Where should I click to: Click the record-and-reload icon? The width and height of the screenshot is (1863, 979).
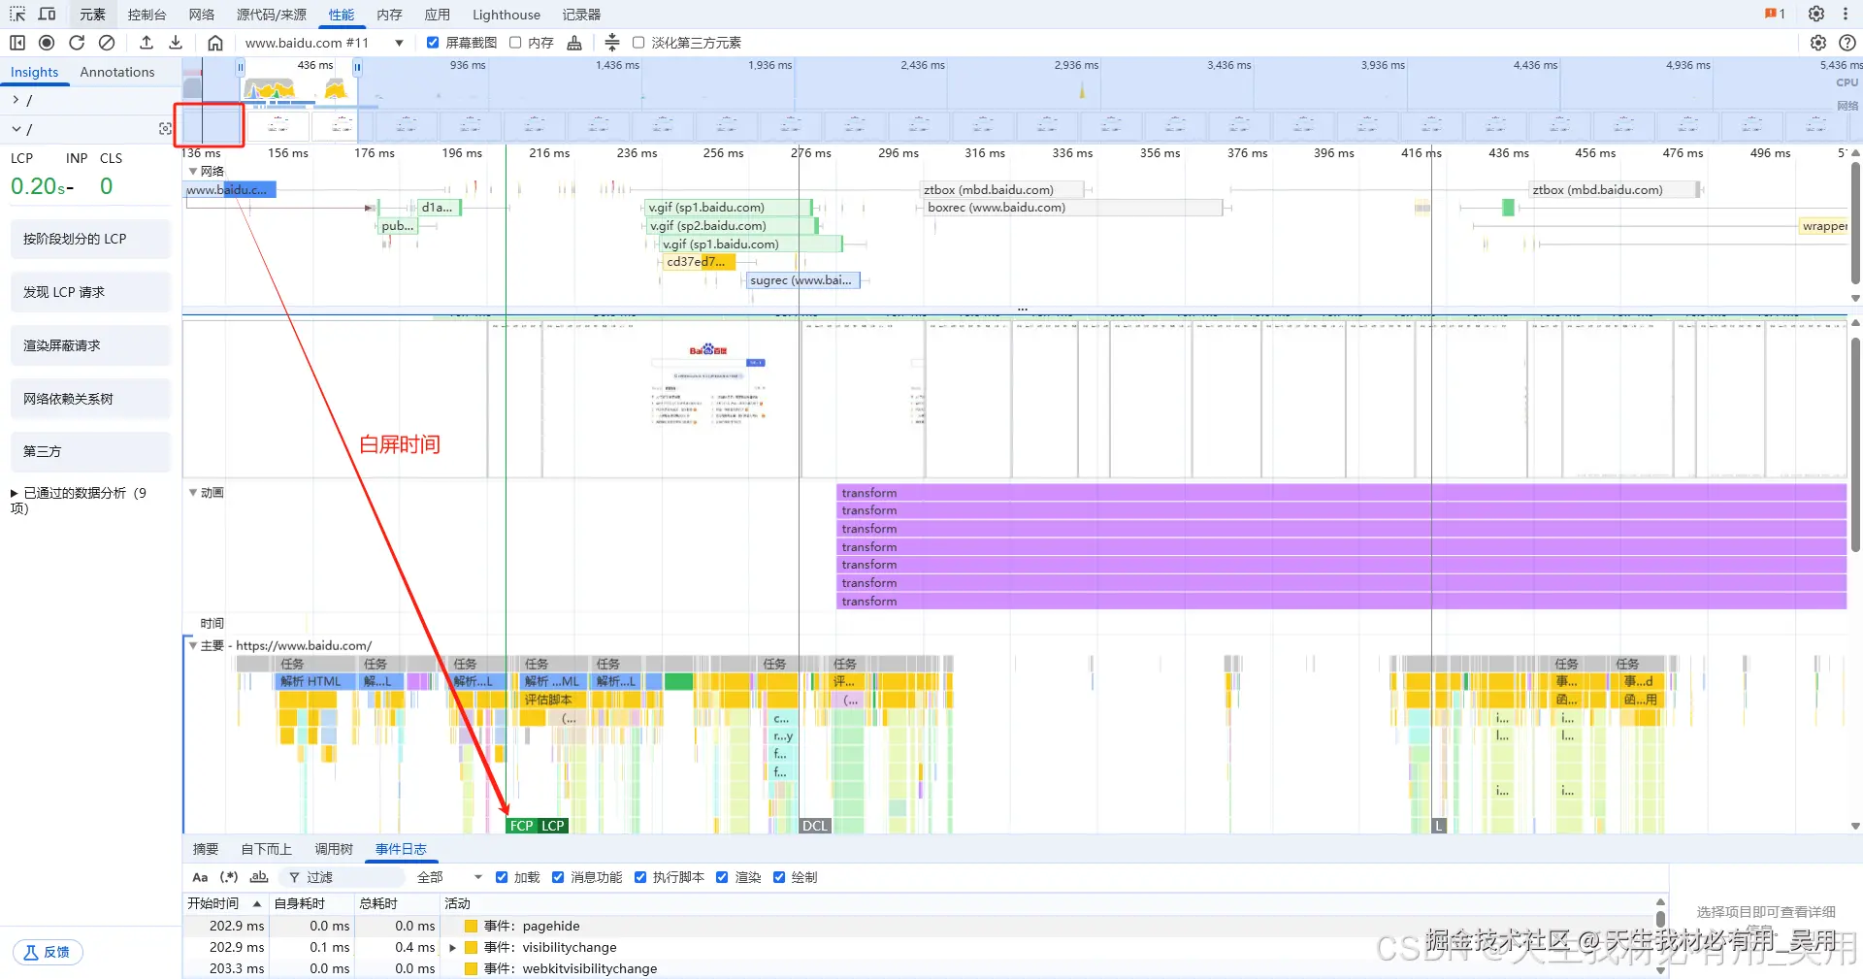coord(77,43)
